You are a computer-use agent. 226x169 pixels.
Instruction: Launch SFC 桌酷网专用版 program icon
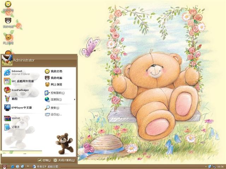(7, 81)
